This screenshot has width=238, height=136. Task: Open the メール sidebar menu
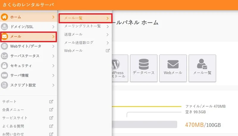coord(29,36)
